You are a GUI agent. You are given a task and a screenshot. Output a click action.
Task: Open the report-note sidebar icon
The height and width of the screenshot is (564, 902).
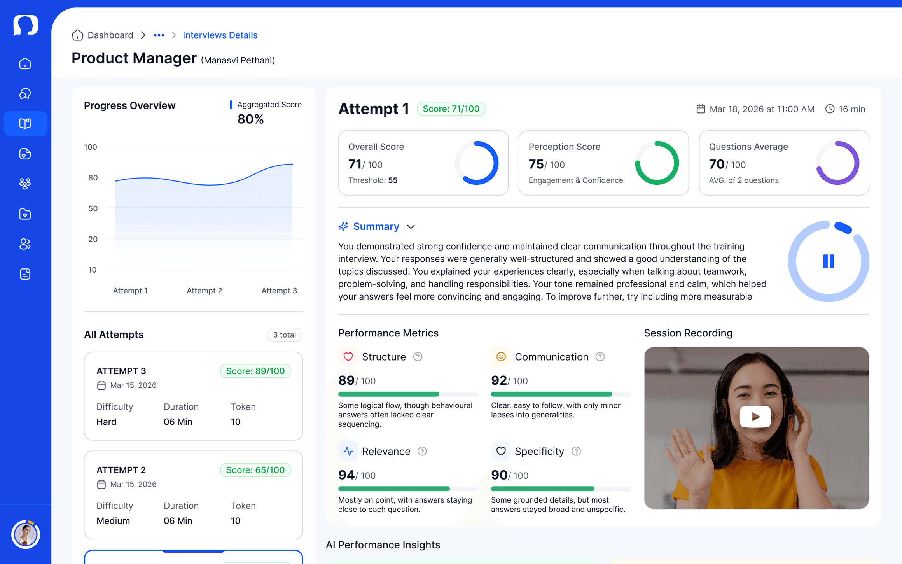[x=25, y=274]
